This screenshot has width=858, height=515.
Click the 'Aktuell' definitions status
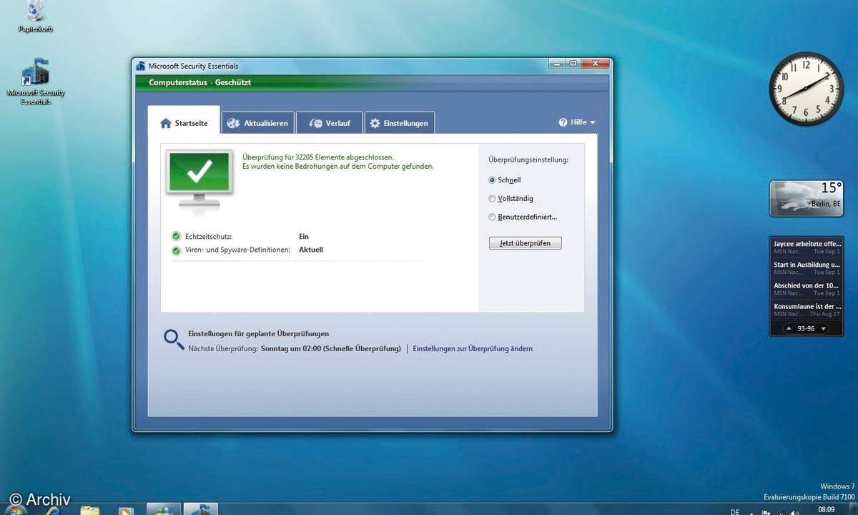[311, 250]
